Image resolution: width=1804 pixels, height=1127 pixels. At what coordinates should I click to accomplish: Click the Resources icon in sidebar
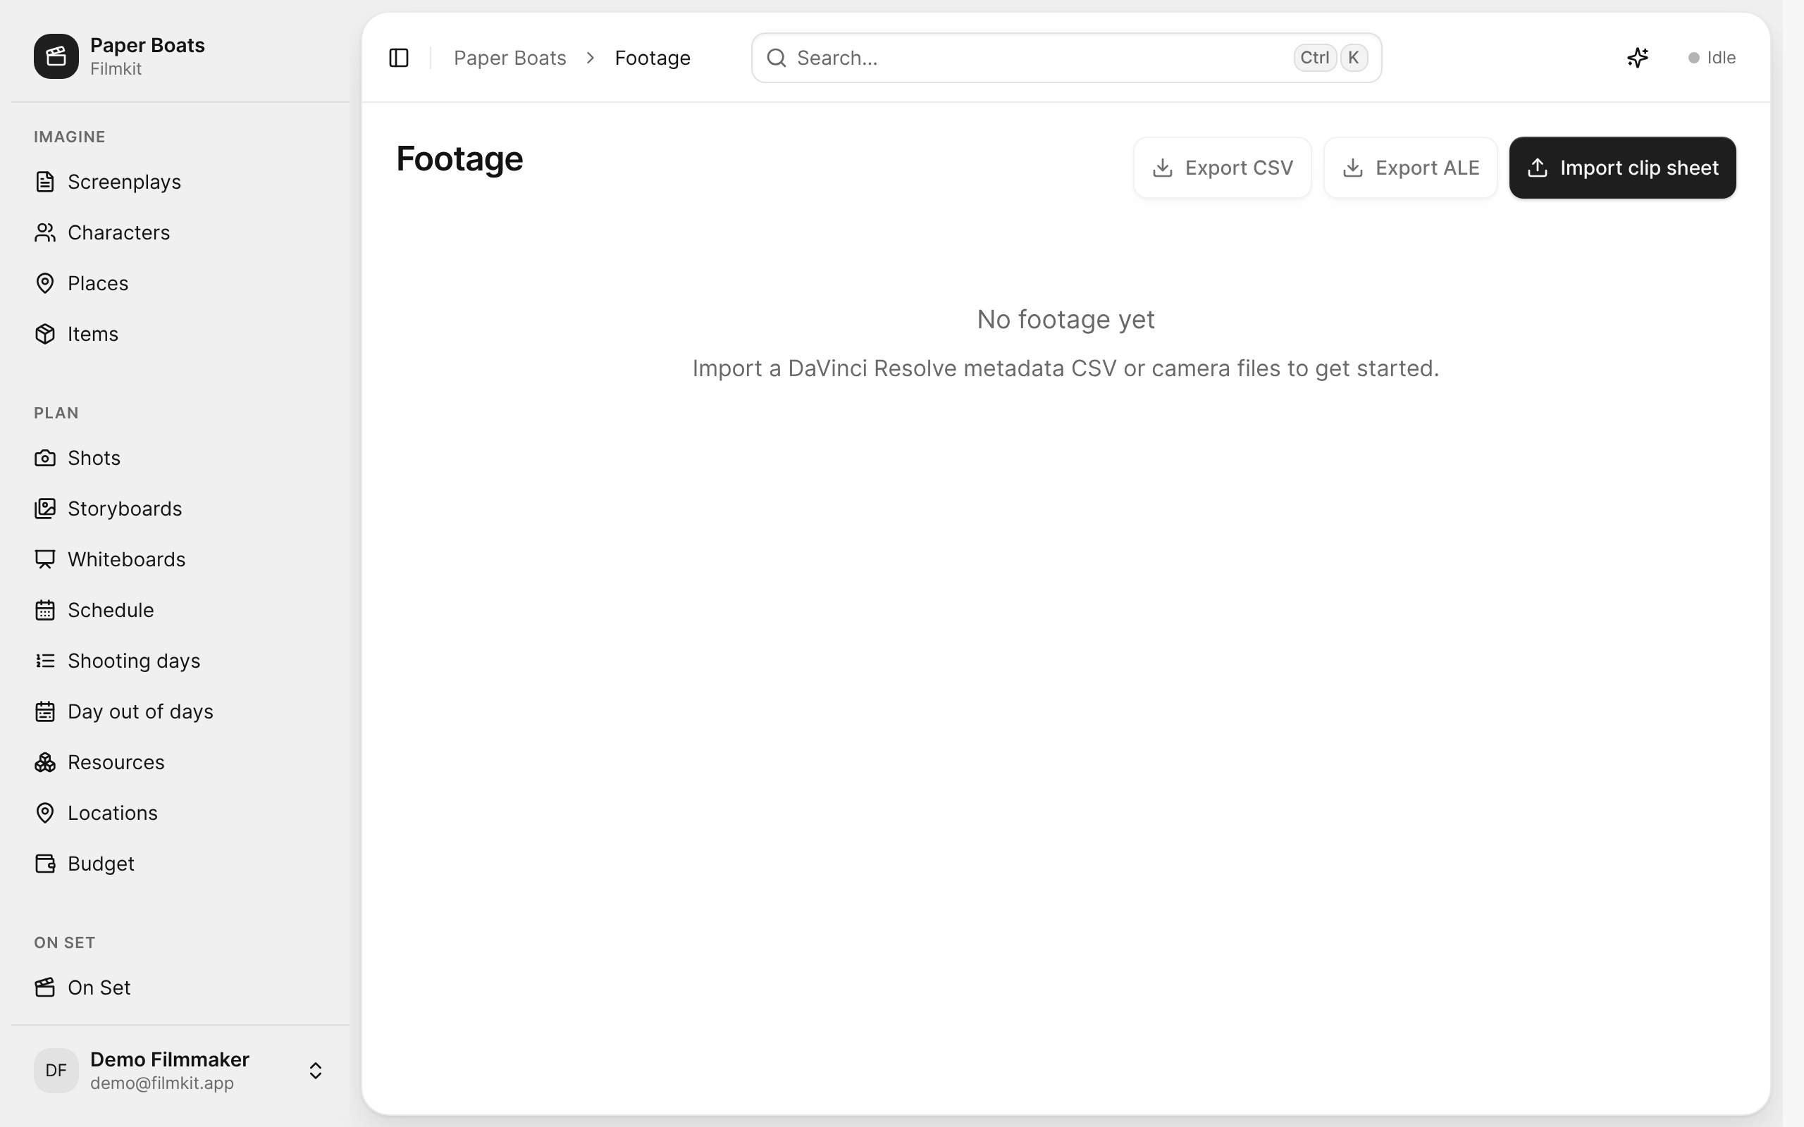tap(44, 761)
